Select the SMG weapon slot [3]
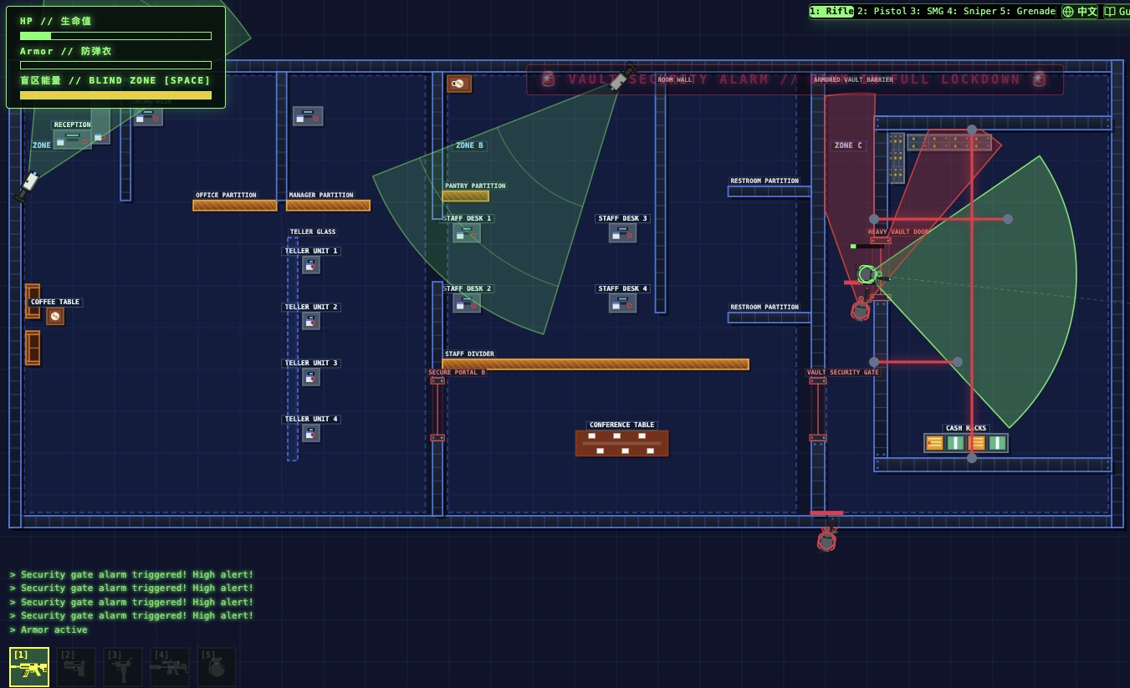 coord(123,667)
